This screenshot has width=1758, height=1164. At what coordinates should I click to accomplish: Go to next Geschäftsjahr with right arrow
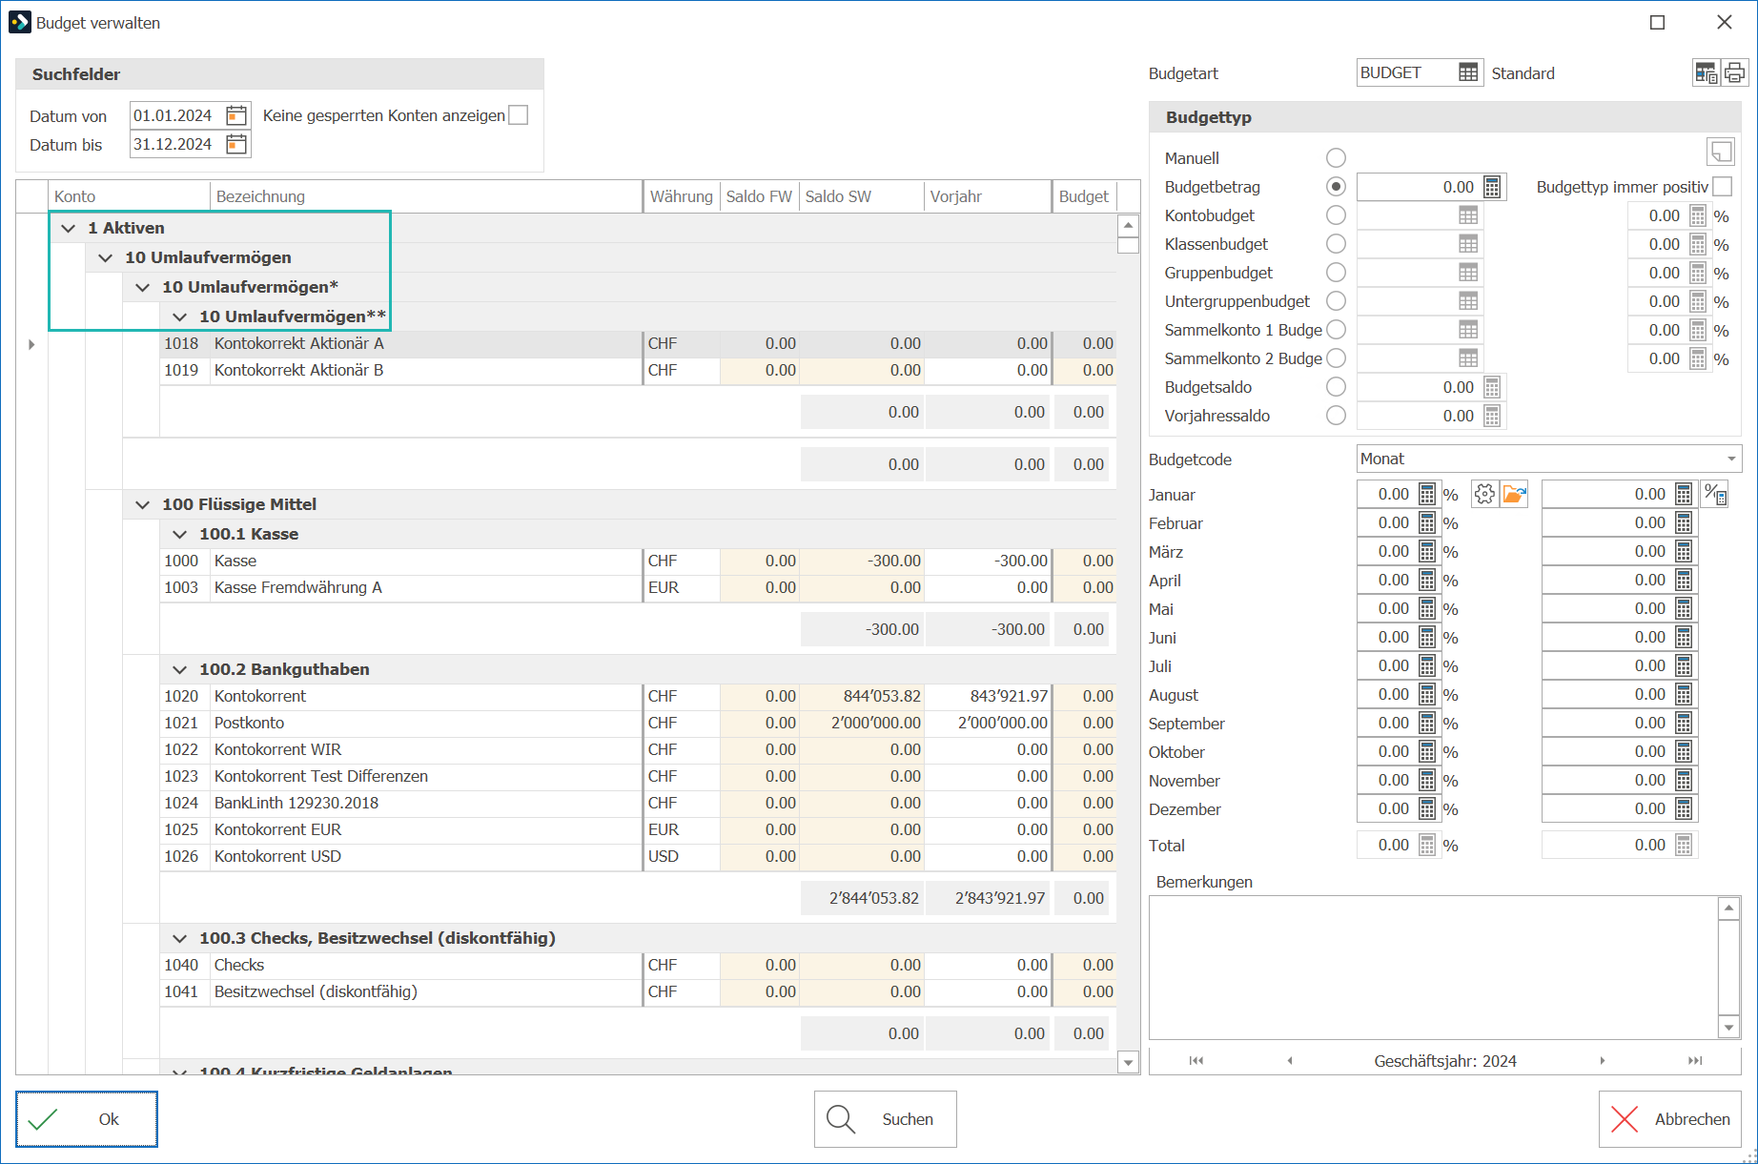click(x=1603, y=1060)
